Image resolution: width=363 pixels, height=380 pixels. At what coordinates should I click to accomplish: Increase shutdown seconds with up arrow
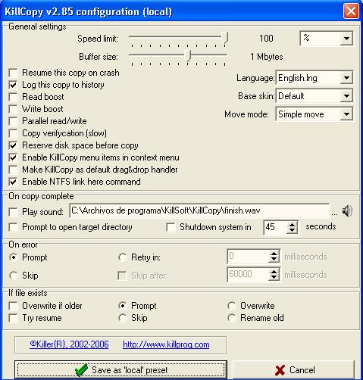pos(292,224)
